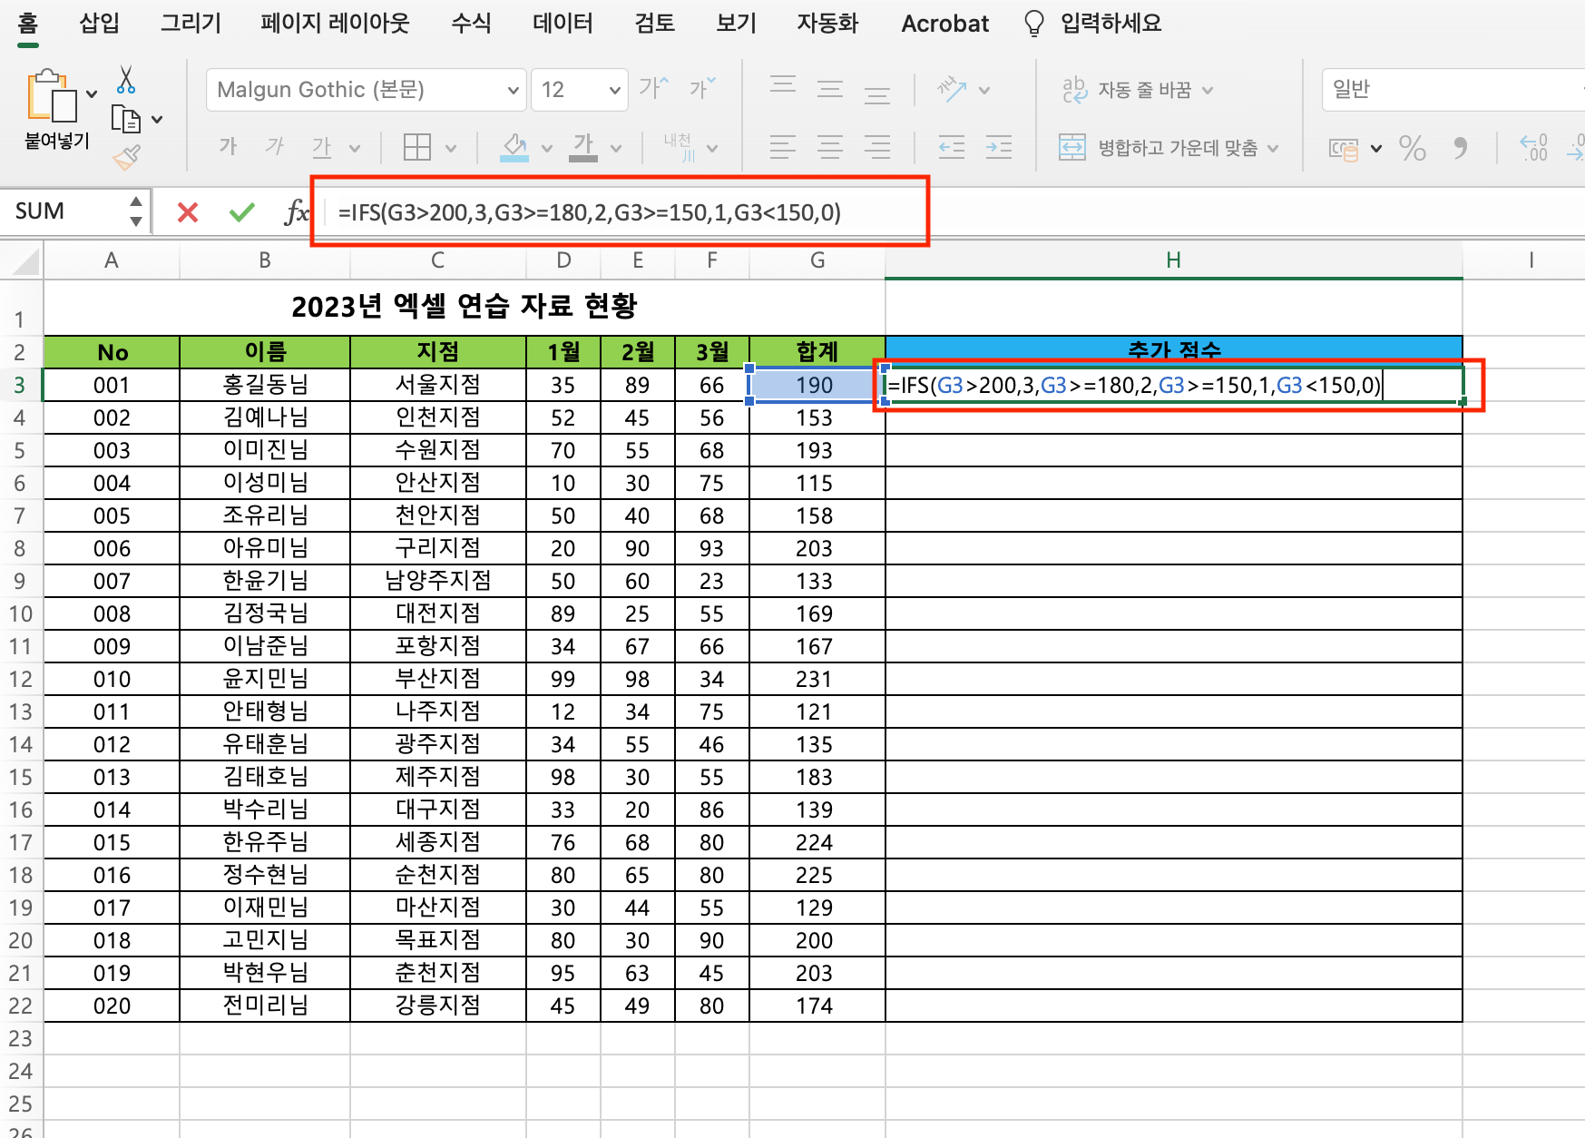Toggle bold formatting on the cell
1585x1138 pixels.
tap(227, 147)
